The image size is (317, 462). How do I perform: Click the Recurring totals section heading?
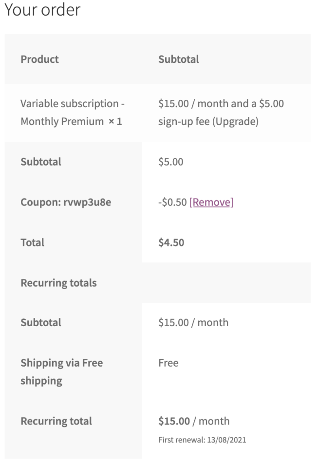tap(58, 283)
